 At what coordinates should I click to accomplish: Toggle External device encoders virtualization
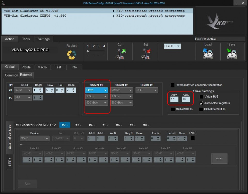coord(173,85)
